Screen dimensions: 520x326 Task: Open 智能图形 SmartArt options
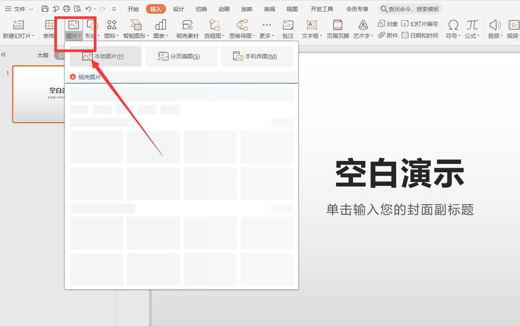click(x=135, y=29)
